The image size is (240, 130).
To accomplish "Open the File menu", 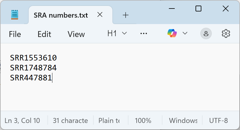I will click(x=15, y=34).
